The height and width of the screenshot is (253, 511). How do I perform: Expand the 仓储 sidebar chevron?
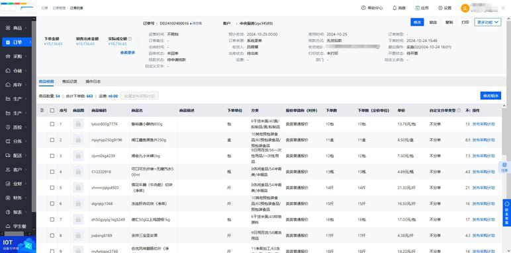click(x=25, y=71)
